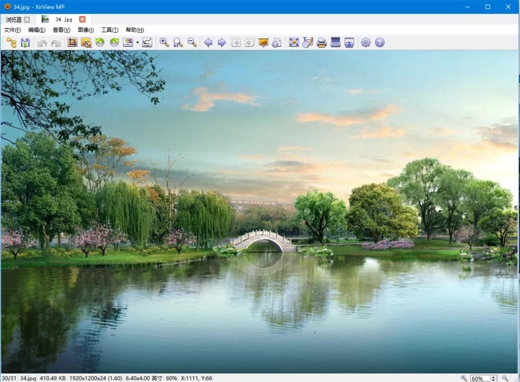Image resolution: width=520 pixels, height=382 pixels.
Task: Start slideshow from toolbar
Action: click(x=263, y=42)
